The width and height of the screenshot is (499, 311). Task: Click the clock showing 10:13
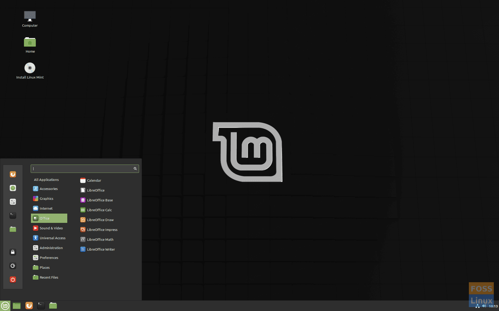coord(493,306)
